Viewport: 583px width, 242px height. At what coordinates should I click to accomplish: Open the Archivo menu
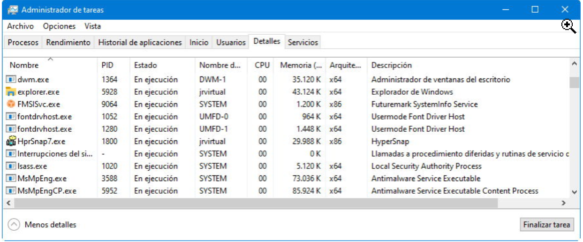pyautogui.click(x=20, y=26)
